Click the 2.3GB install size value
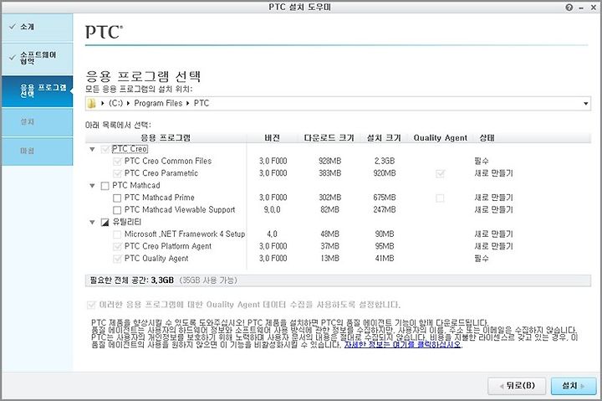602x401 pixels. [x=385, y=161]
